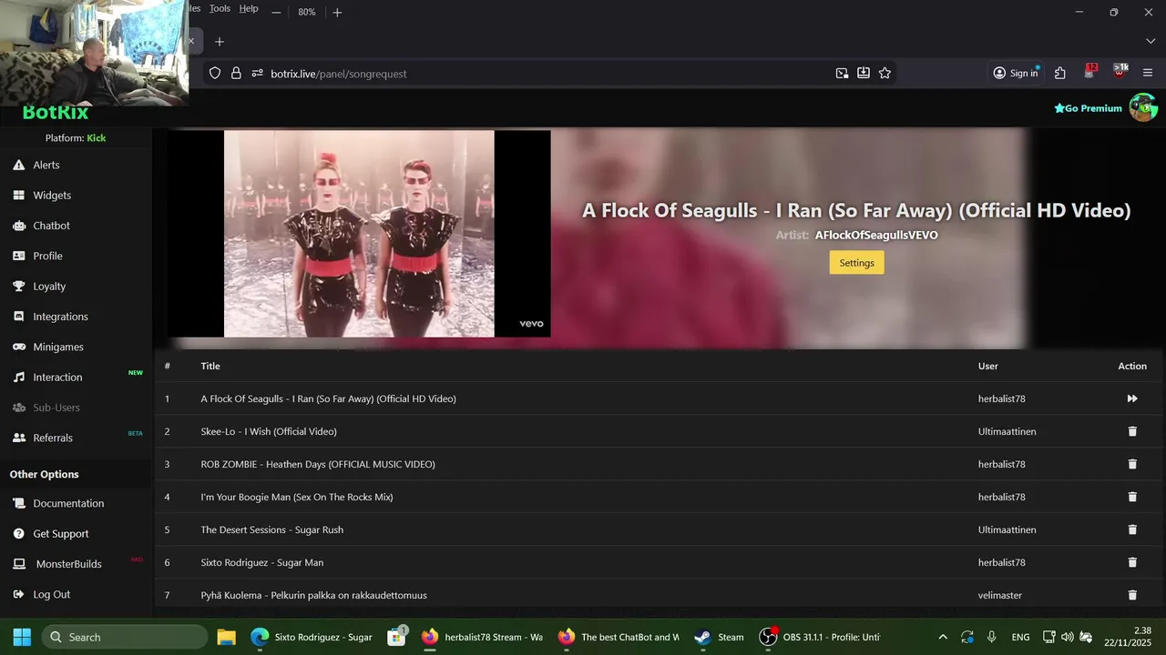The width and height of the screenshot is (1166, 655).
Task: Click the Sub-Users people icon
Action: click(18, 408)
